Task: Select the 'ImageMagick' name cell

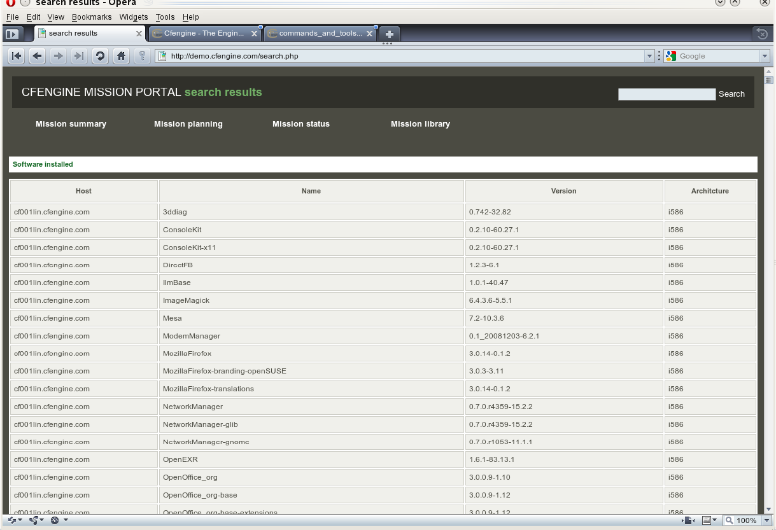Action: pyautogui.click(x=311, y=300)
